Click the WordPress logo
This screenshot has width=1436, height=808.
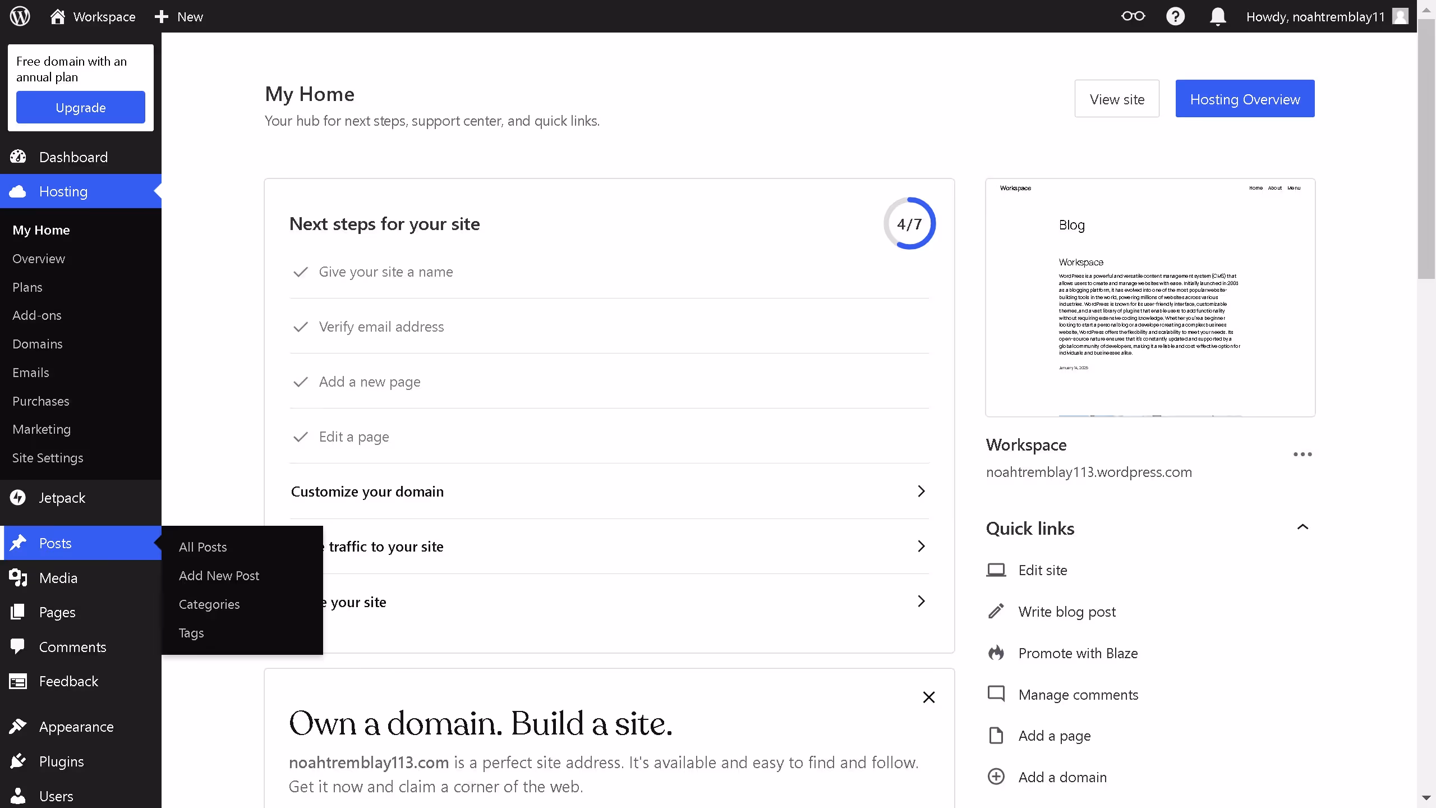click(x=19, y=16)
